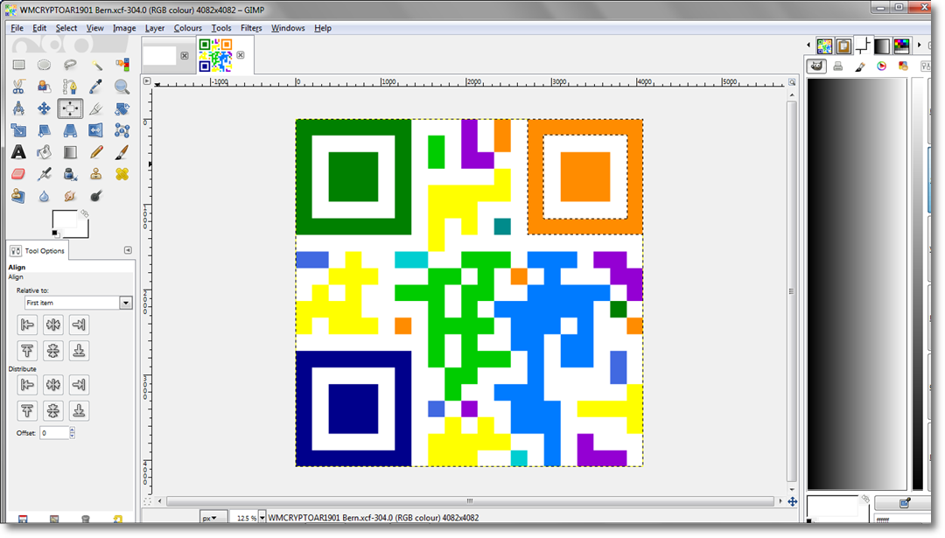Open the 'Relative to: First item' dropdown
The height and width of the screenshot is (538, 945).
point(79,303)
